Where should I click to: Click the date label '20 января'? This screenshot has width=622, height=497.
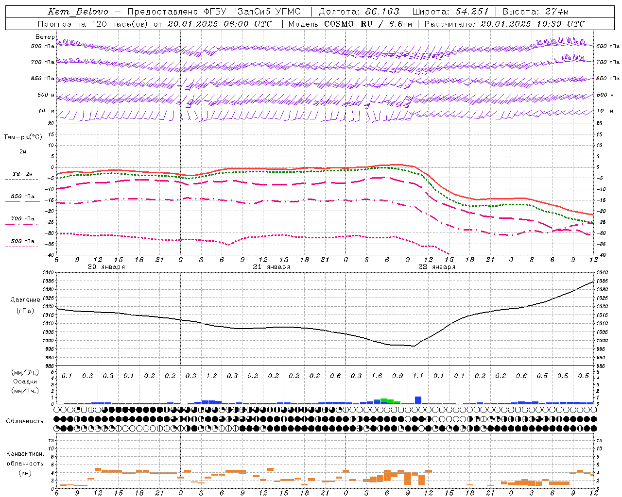pyautogui.click(x=106, y=267)
